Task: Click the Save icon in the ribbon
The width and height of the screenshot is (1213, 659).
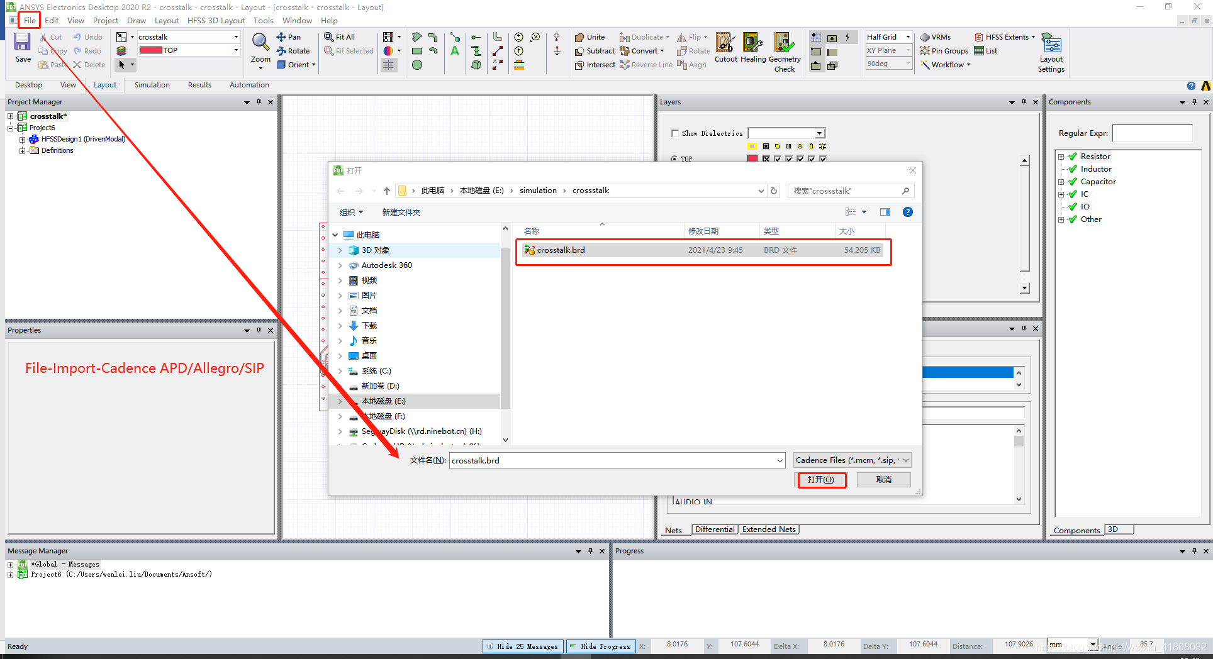Action: point(23,42)
